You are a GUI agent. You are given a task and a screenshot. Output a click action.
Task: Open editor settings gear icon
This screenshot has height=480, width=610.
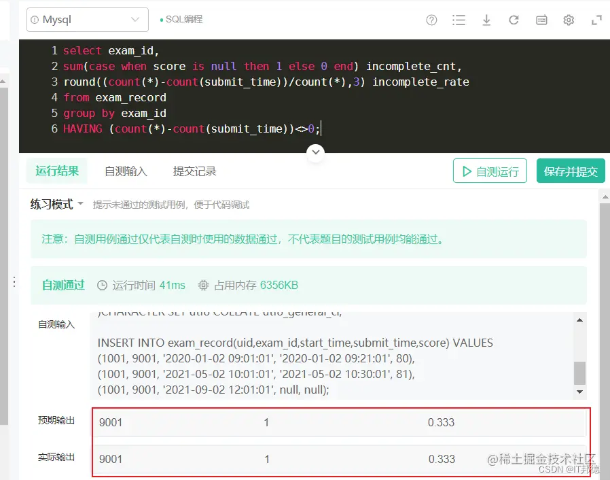point(569,20)
